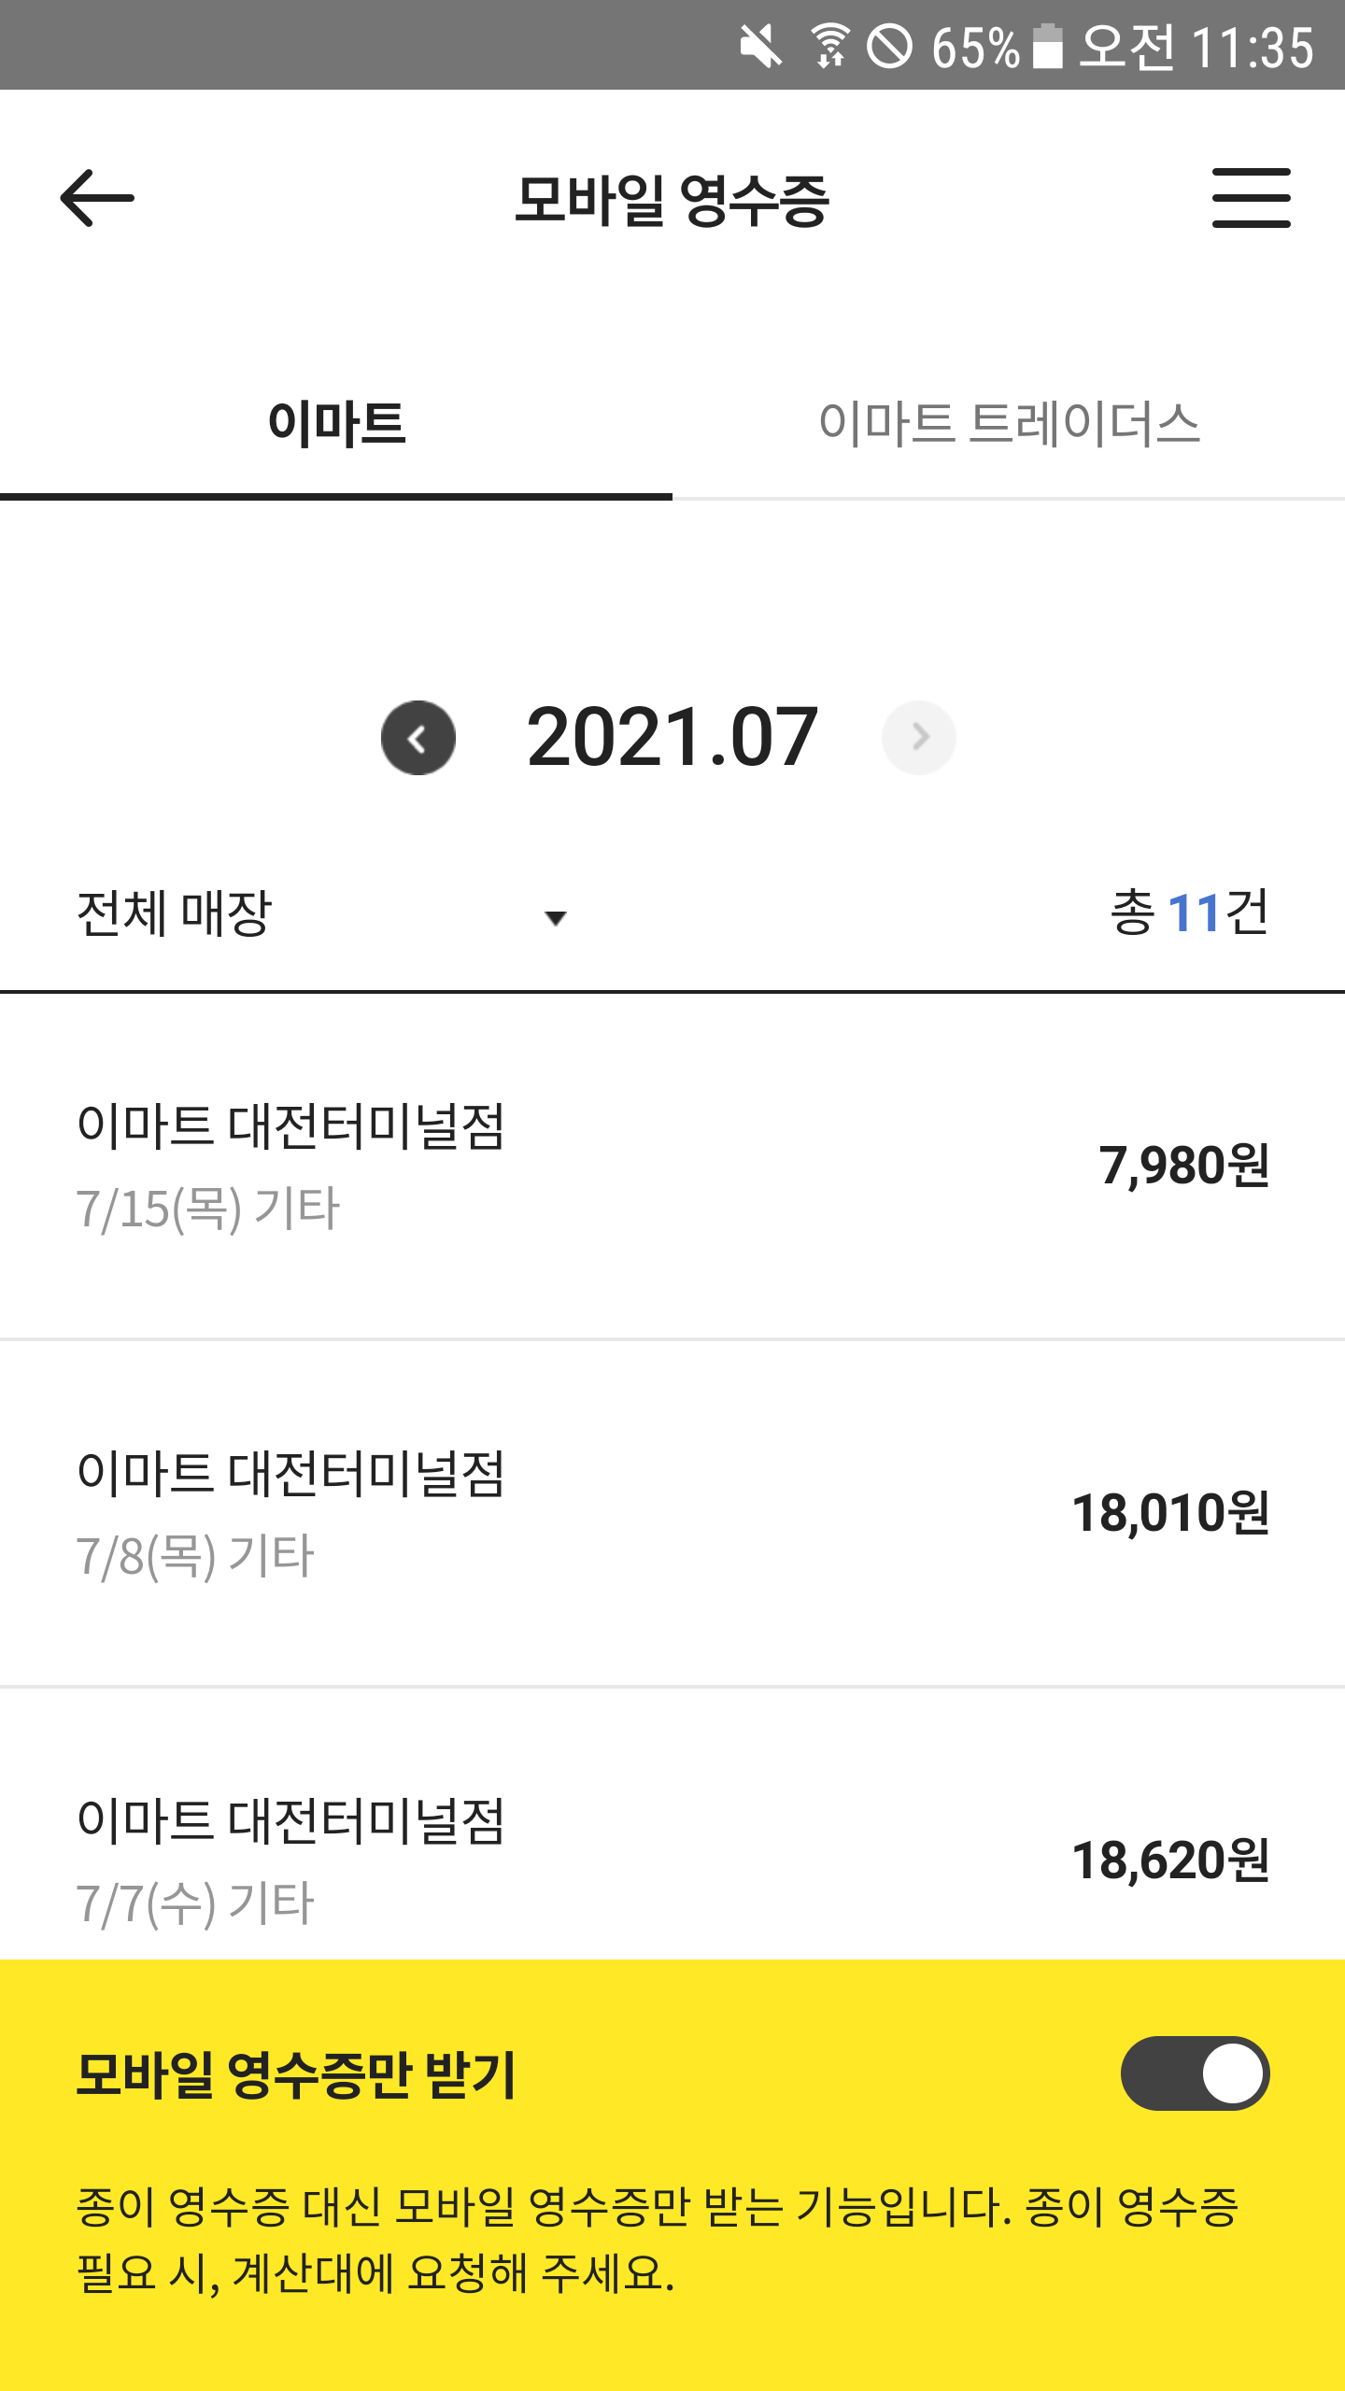Tap the clock showing 오전 11:35
The height and width of the screenshot is (2391, 1345).
click(x=1196, y=47)
